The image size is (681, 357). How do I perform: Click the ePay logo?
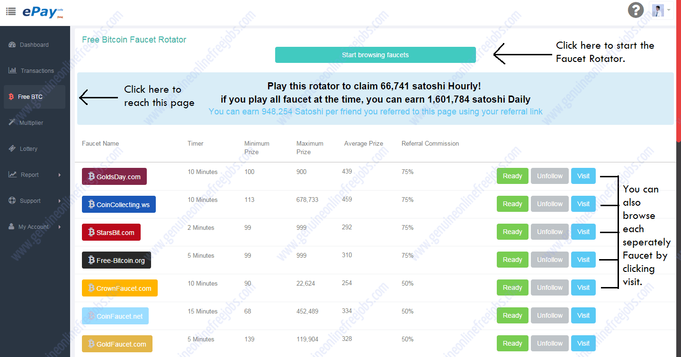pyautogui.click(x=43, y=12)
